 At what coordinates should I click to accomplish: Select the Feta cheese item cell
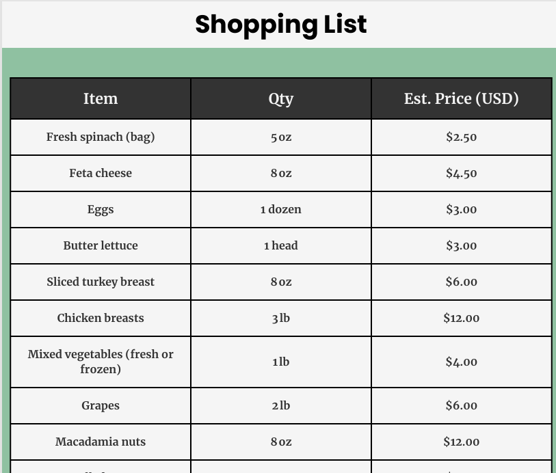click(x=101, y=173)
